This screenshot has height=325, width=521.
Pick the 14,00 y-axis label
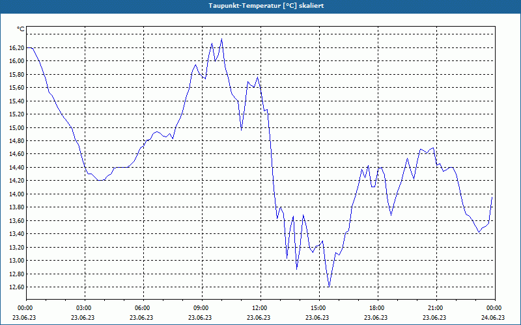tap(16, 194)
